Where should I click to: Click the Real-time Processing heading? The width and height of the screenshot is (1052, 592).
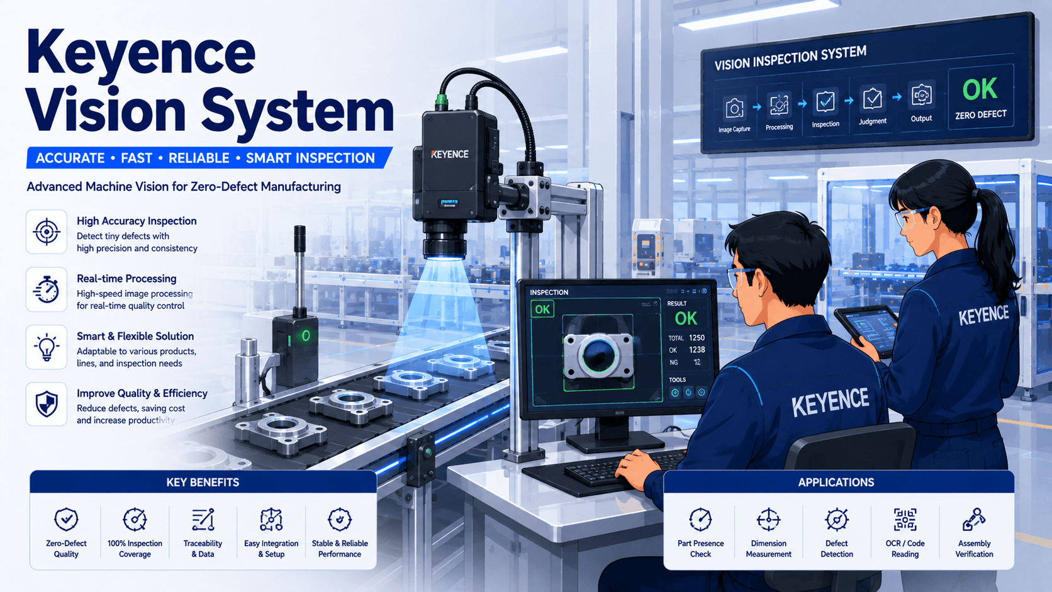pos(126,279)
